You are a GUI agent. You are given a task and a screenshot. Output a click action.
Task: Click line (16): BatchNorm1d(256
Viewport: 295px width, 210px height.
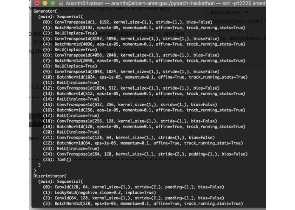click(144, 110)
